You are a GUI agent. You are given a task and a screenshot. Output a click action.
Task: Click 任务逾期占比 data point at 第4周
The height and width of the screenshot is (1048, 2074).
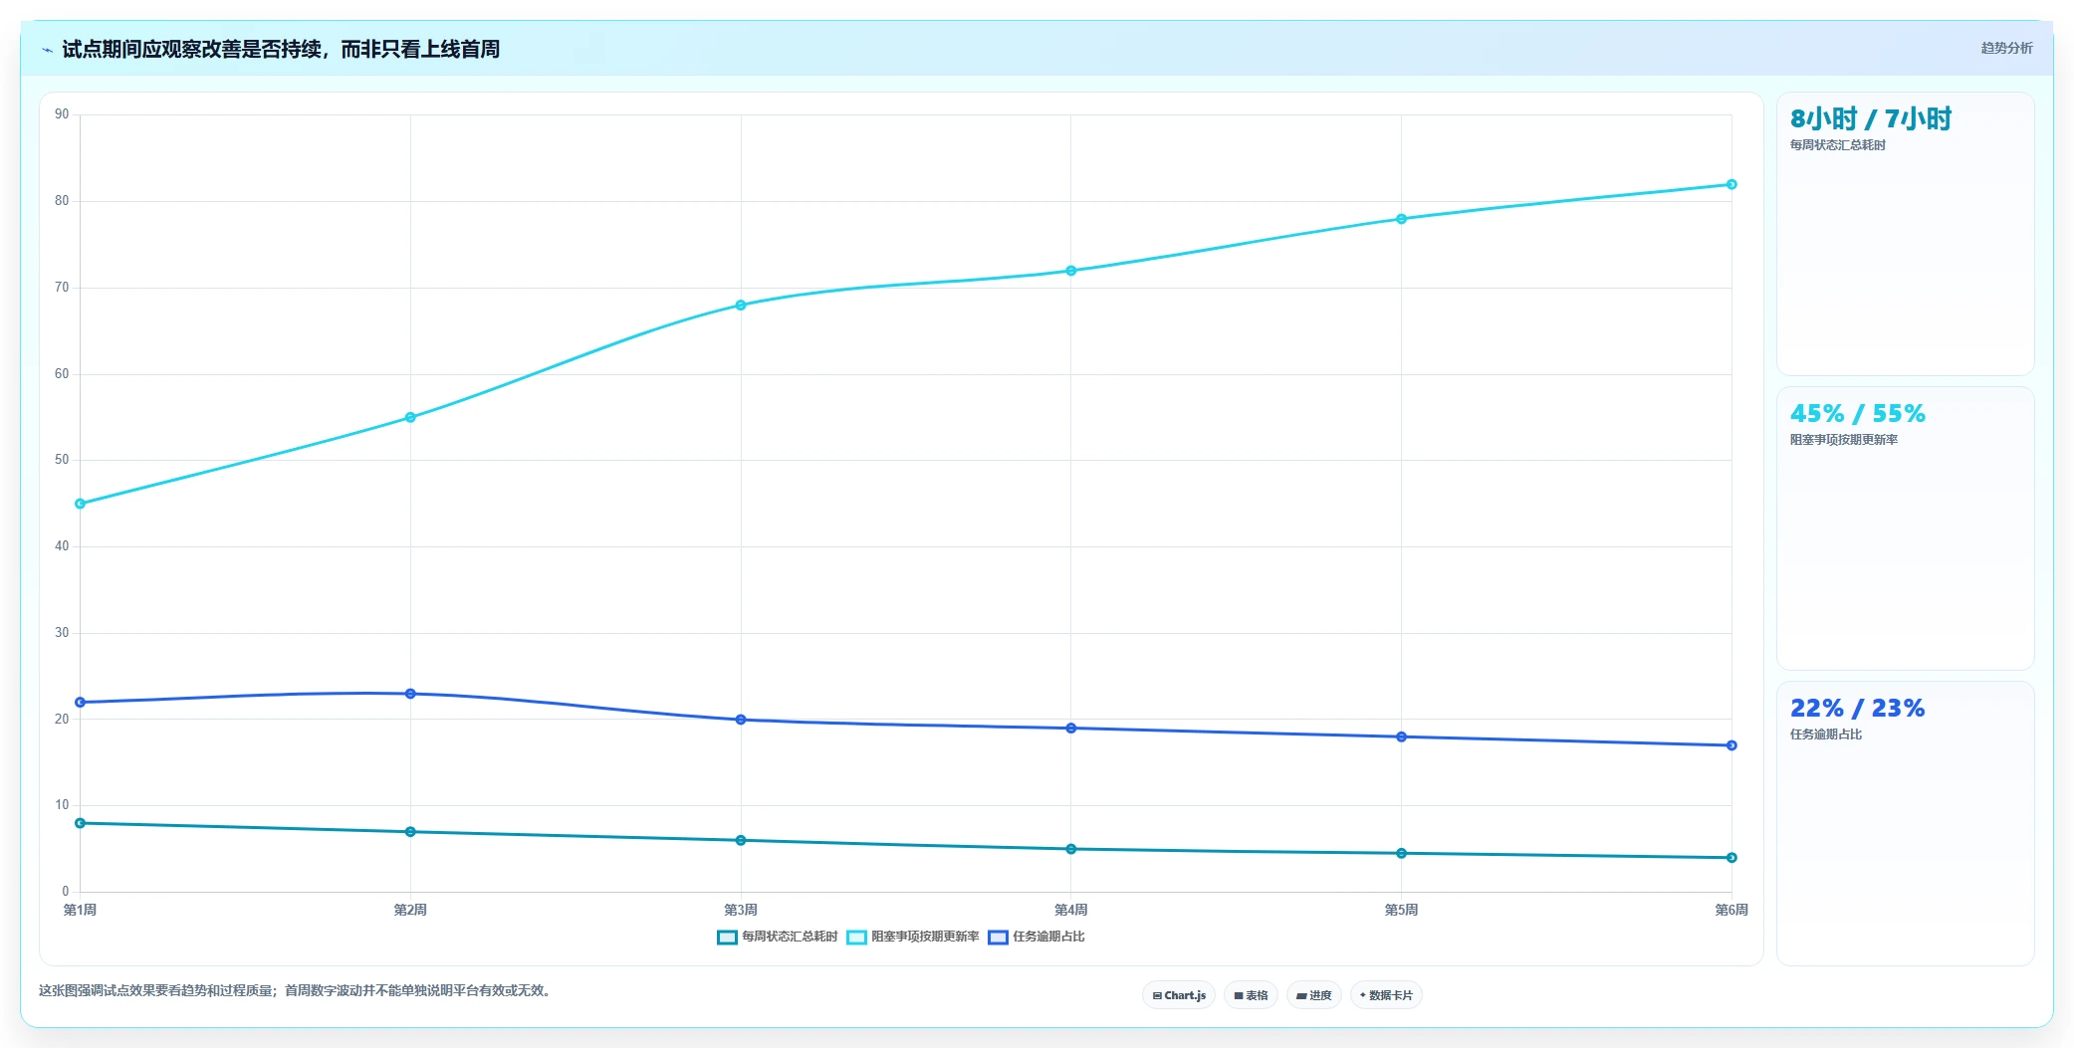[x=1071, y=729]
